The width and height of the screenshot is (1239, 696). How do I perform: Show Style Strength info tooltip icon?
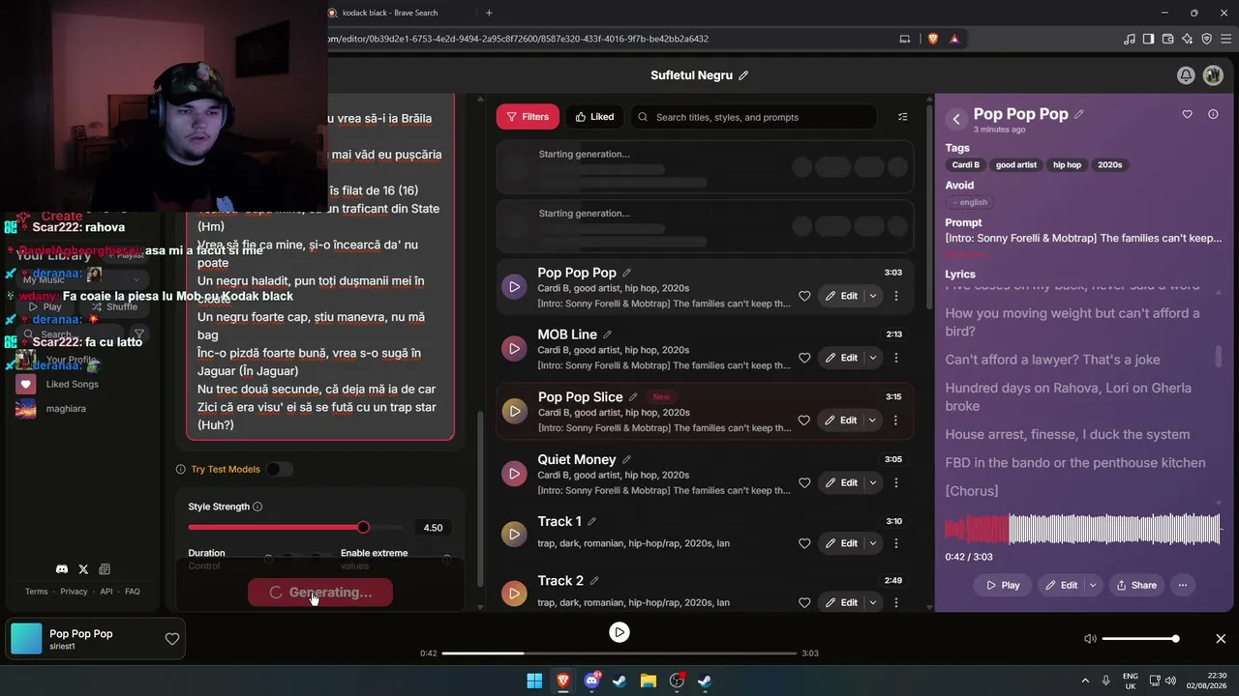coord(257,507)
